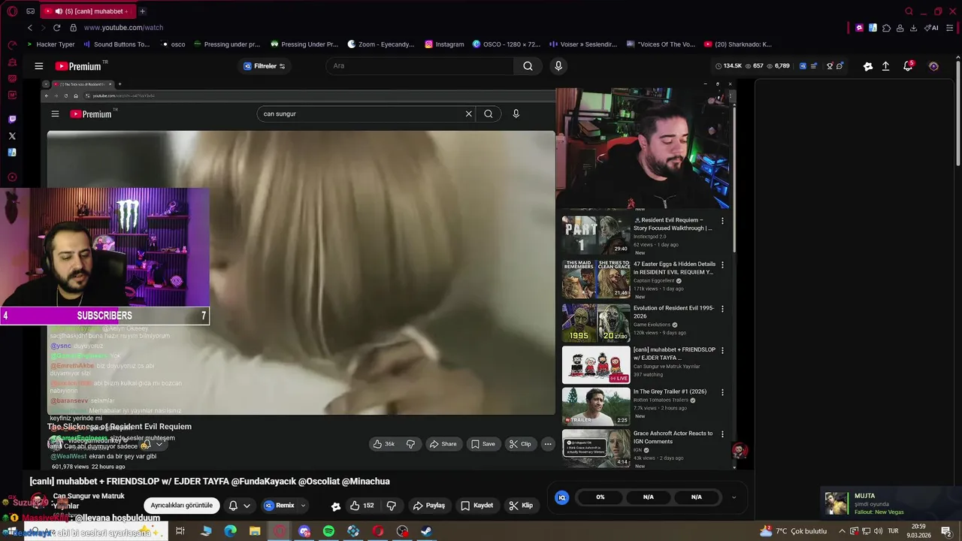The height and width of the screenshot is (541, 962).
Task: Click the 134.5K subscriber stat in header
Action: point(728,66)
